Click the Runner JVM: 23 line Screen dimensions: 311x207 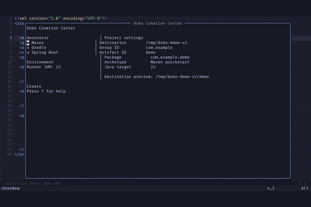44,67
